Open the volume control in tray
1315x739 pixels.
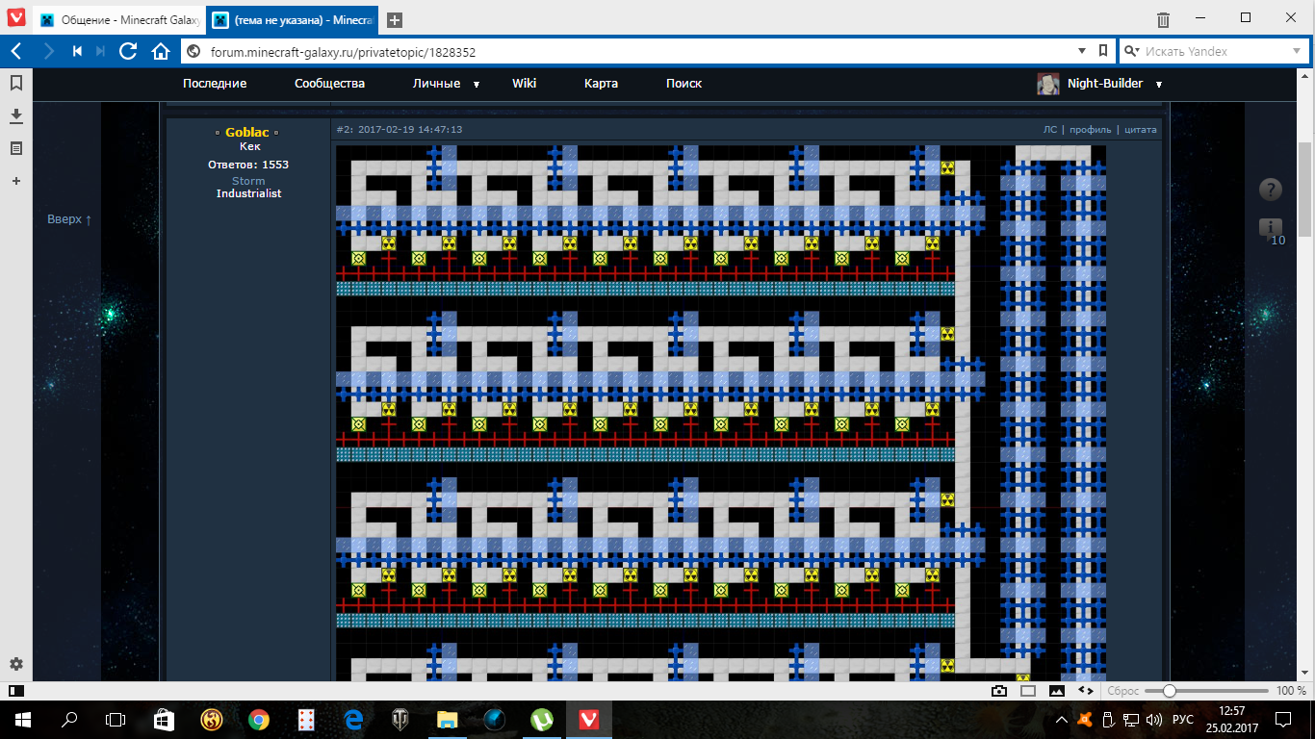tap(1154, 719)
